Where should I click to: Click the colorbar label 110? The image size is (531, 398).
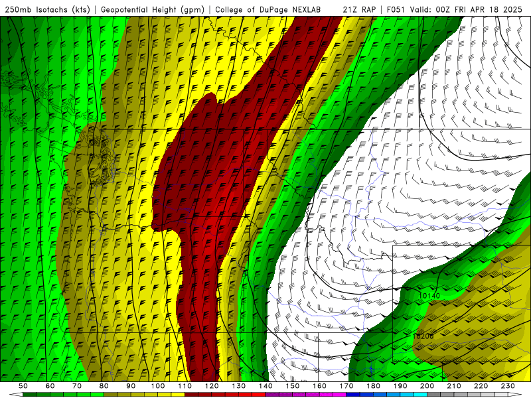(185, 386)
